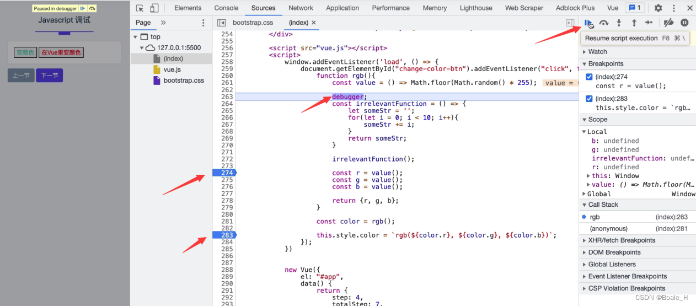Select the rgb call stack frame
The height and width of the screenshot is (306, 696).
point(637,217)
